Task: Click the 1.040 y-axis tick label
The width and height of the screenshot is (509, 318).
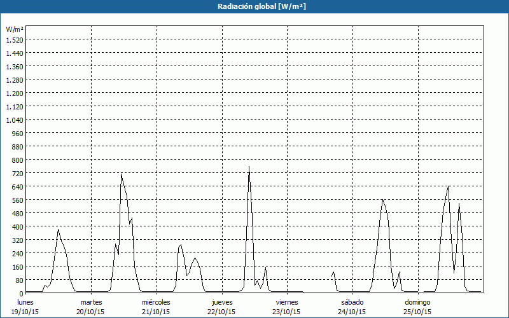Action: 15,120
